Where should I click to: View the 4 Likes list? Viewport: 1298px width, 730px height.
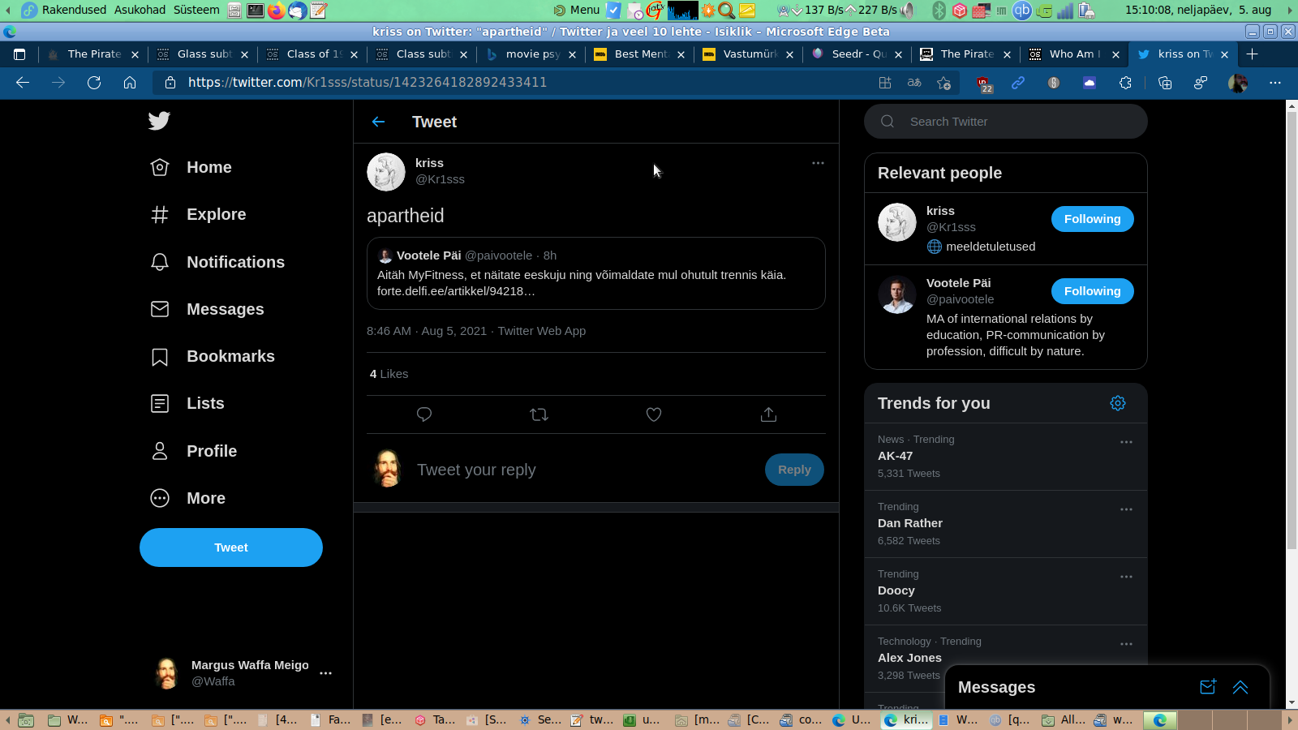tap(389, 374)
